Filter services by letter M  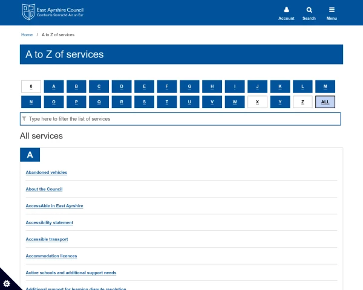(x=325, y=86)
